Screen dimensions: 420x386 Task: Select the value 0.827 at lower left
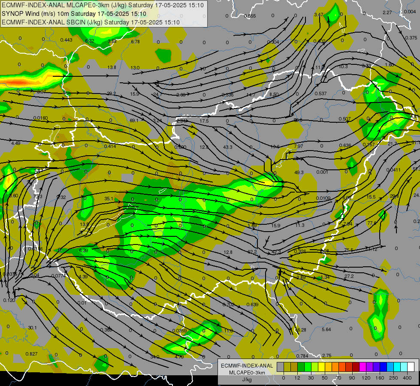pyautogui.click(x=31, y=354)
